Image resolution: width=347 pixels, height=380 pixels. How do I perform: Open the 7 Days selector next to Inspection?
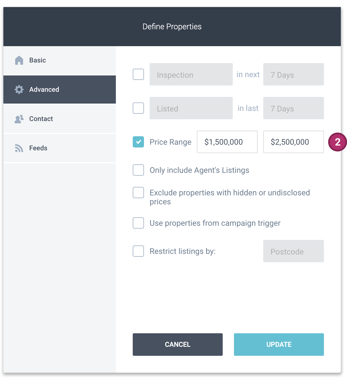pyautogui.click(x=293, y=74)
